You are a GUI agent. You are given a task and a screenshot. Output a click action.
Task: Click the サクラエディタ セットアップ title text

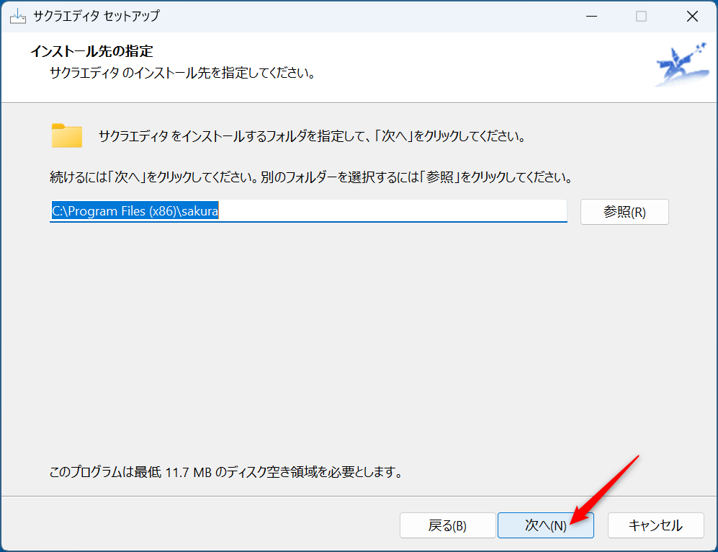pos(97,17)
